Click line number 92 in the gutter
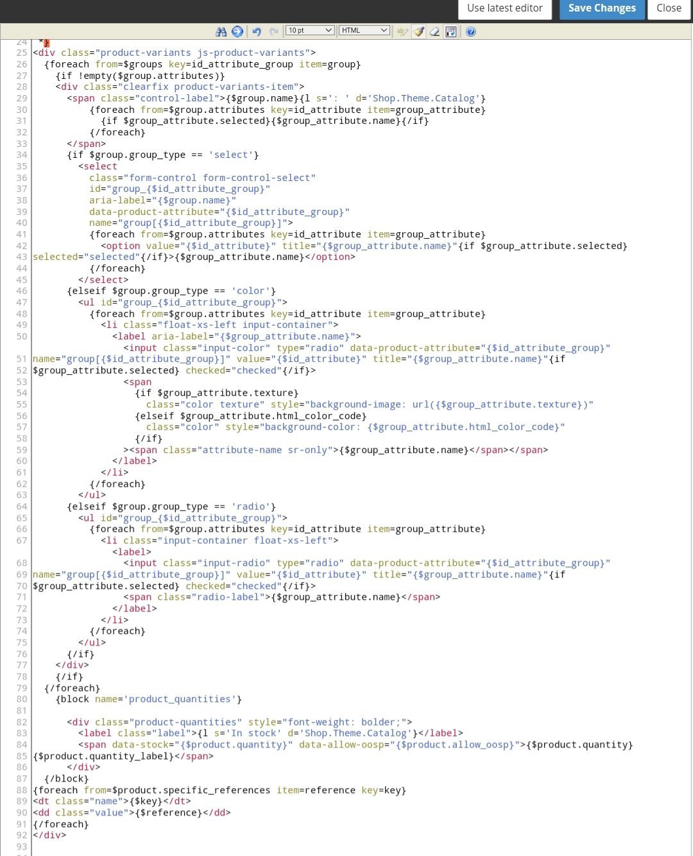693x856 pixels. coord(22,835)
